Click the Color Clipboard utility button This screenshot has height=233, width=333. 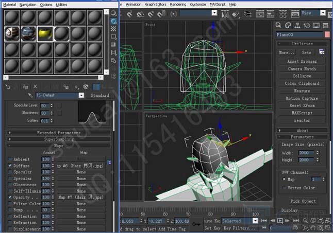click(x=302, y=83)
